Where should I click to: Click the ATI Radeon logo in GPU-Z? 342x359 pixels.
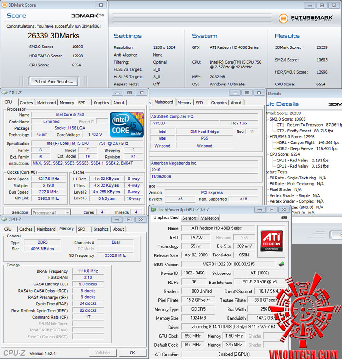click(271, 241)
